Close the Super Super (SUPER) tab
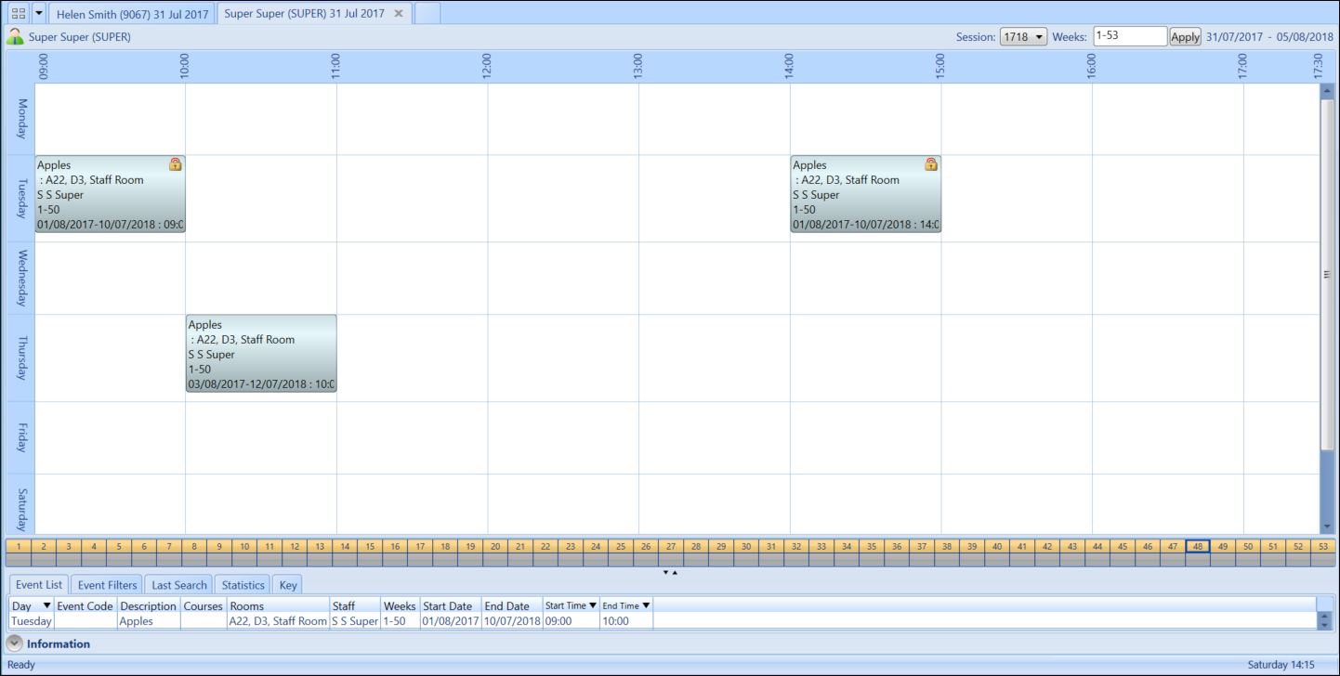Screen dimensions: 1340x676 tap(398, 13)
